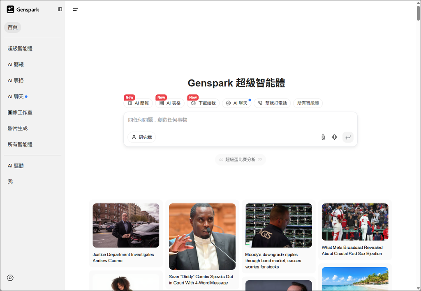421x291 pixels.
Task: Open AI 表格 in the sidebar
Action: pyautogui.click(x=16, y=80)
